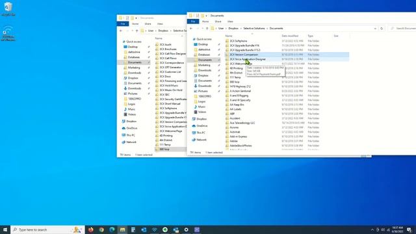
Task: Click Up arrow in back Documents window
Action: pos(136,31)
